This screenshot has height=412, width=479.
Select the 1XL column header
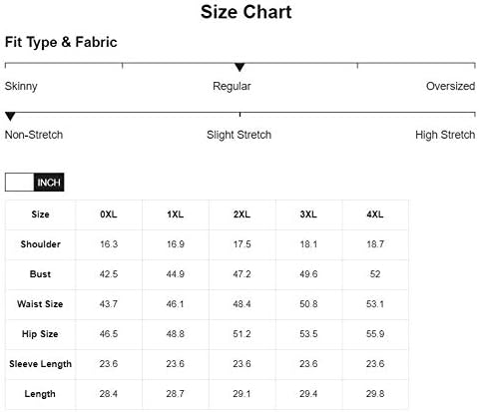click(x=175, y=214)
